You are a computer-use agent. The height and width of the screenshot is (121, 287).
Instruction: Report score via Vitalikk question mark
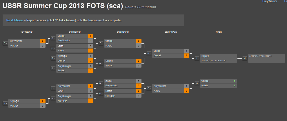pyautogui.click(x=234, y=81)
